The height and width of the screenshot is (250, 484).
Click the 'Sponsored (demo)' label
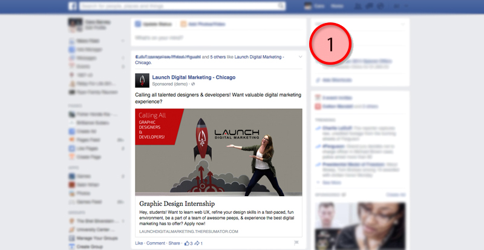[x=170, y=84]
